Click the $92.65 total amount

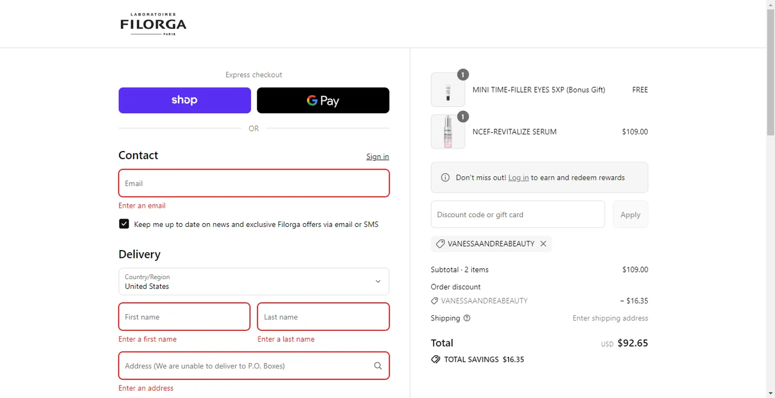pyautogui.click(x=632, y=343)
